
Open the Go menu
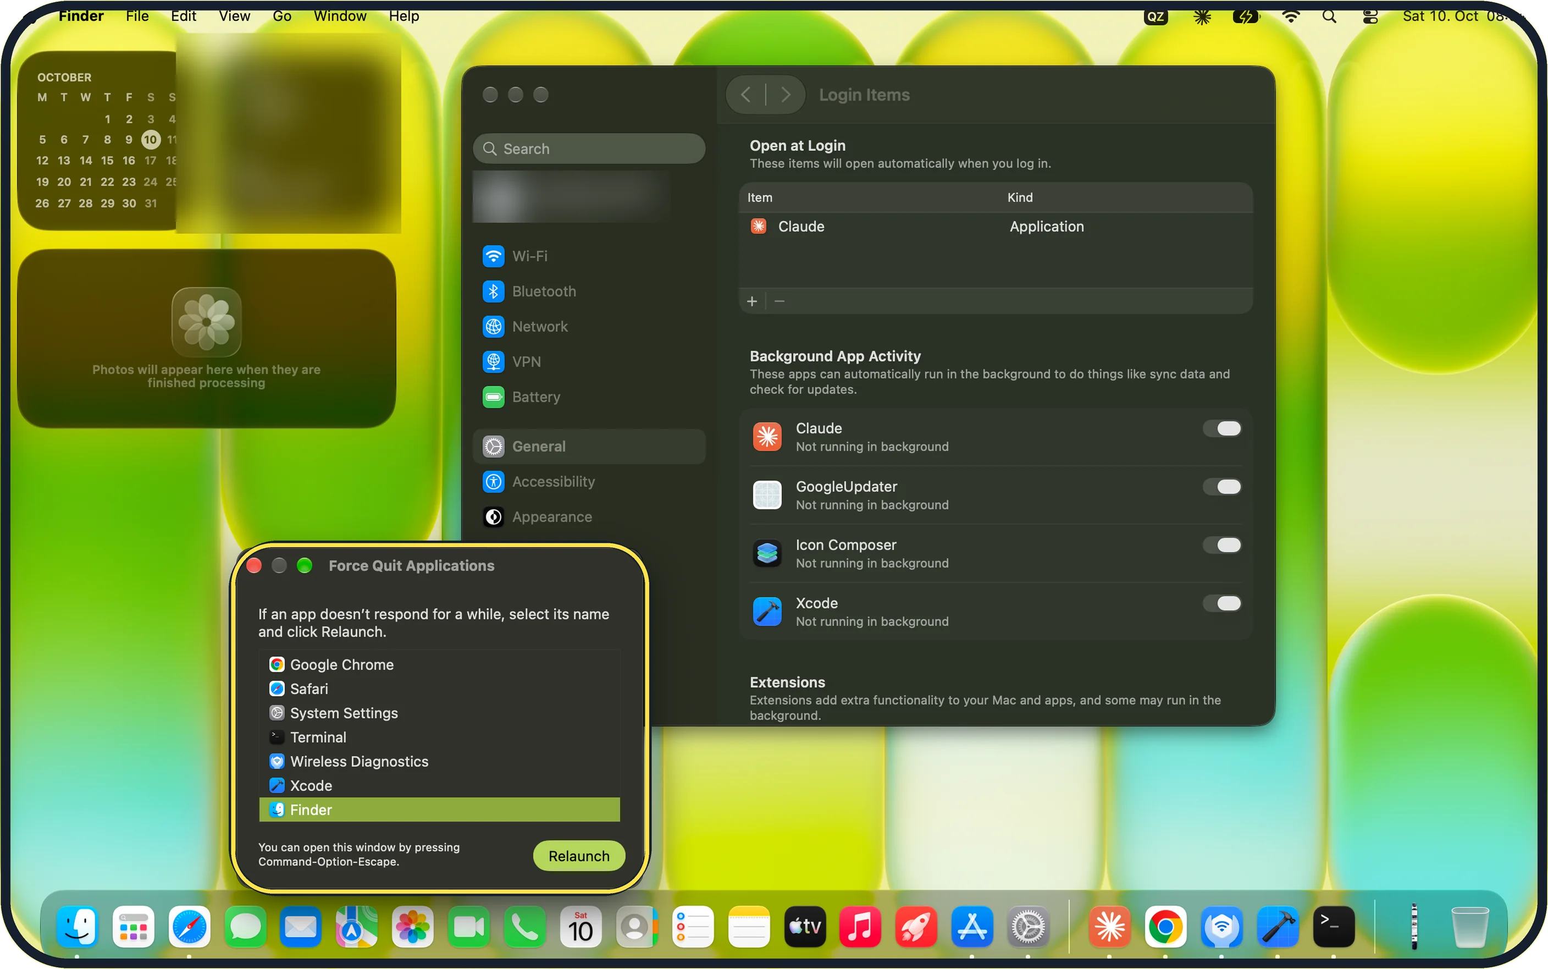coord(282,16)
